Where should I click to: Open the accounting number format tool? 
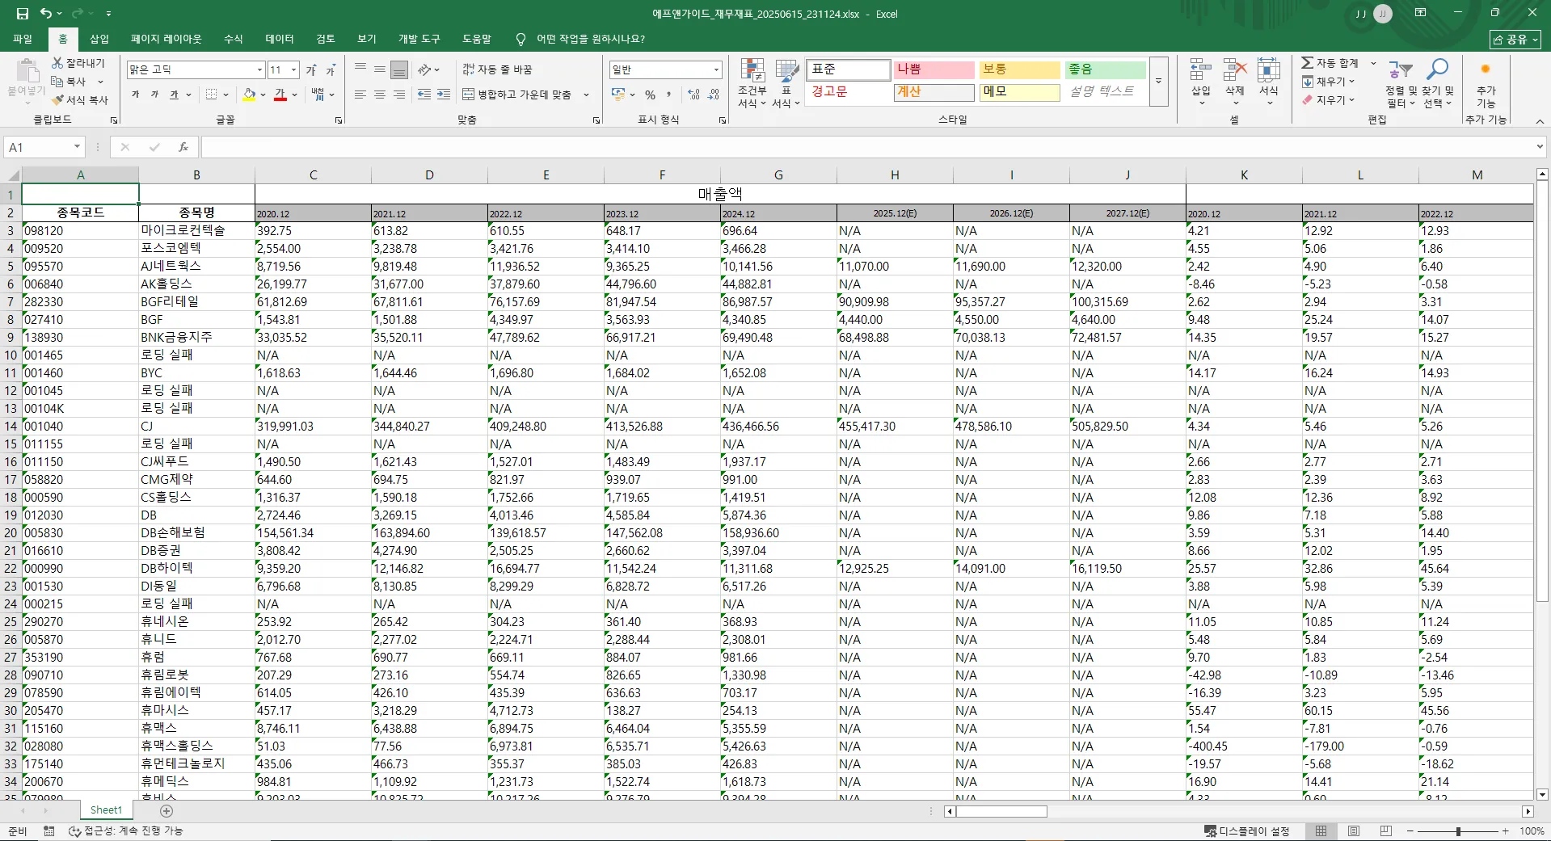tap(618, 95)
